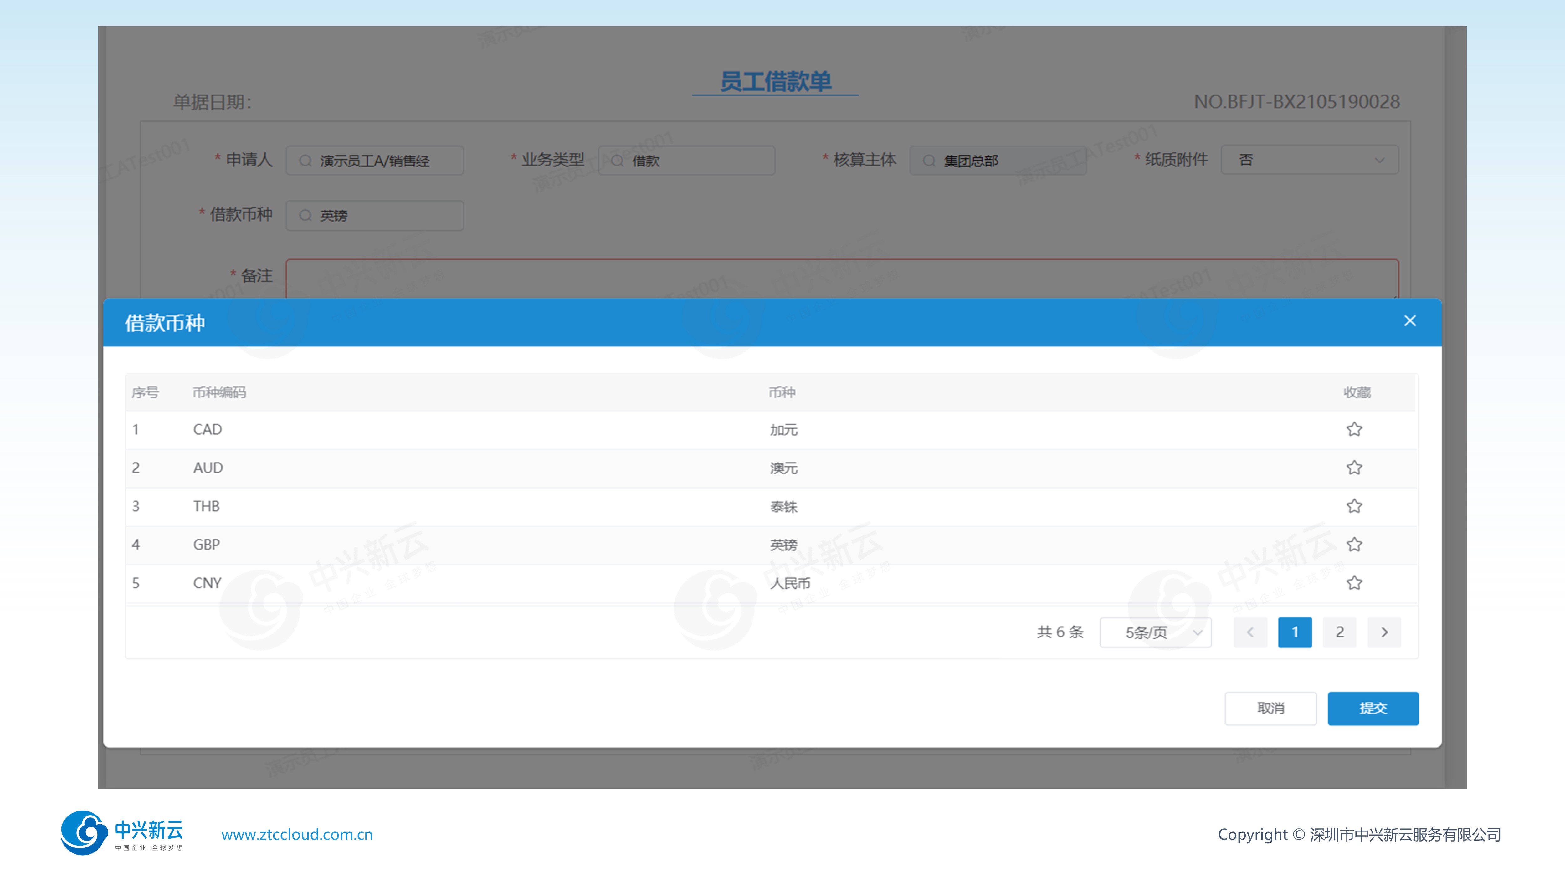Click the star for CNY 人民币
The height and width of the screenshot is (880, 1565).
[1354, 583]
